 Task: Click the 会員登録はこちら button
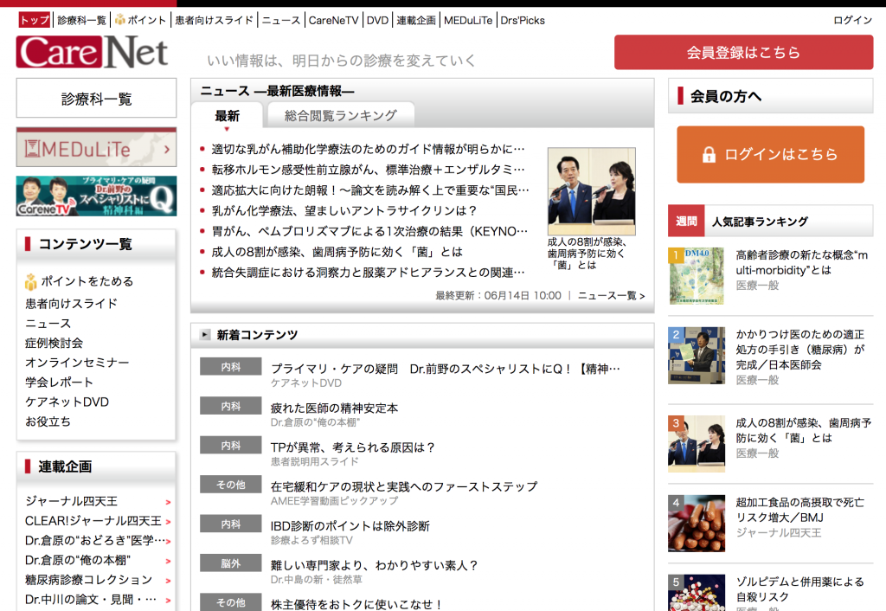(743, 52)
